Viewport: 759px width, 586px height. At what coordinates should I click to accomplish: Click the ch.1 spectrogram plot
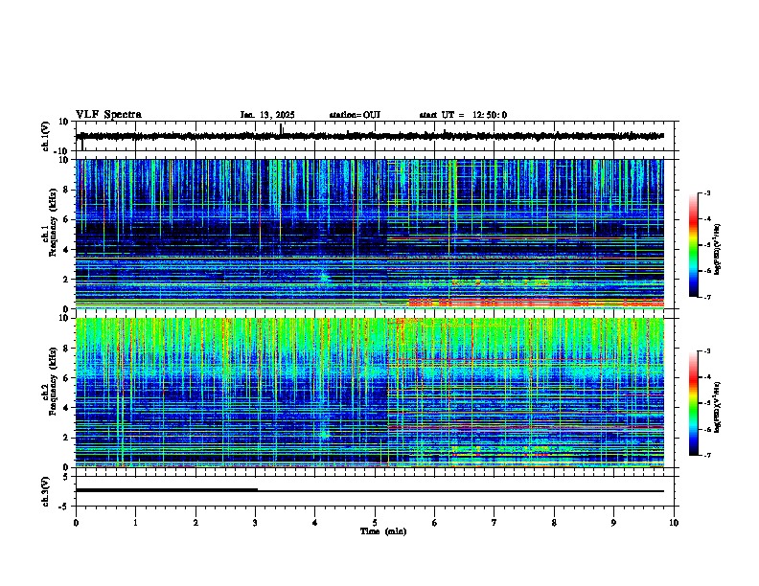(370, 234)
